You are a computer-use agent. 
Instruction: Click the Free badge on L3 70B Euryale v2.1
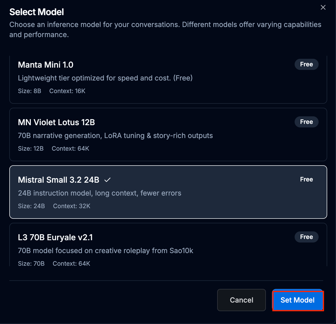[306, 237]
